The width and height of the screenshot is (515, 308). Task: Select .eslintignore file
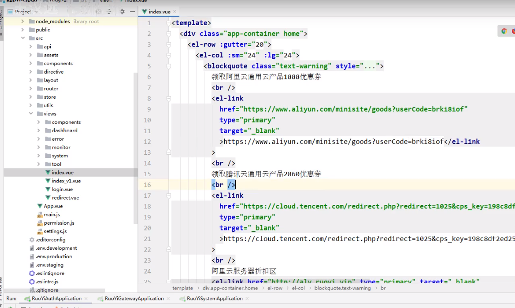click(50, 273)
